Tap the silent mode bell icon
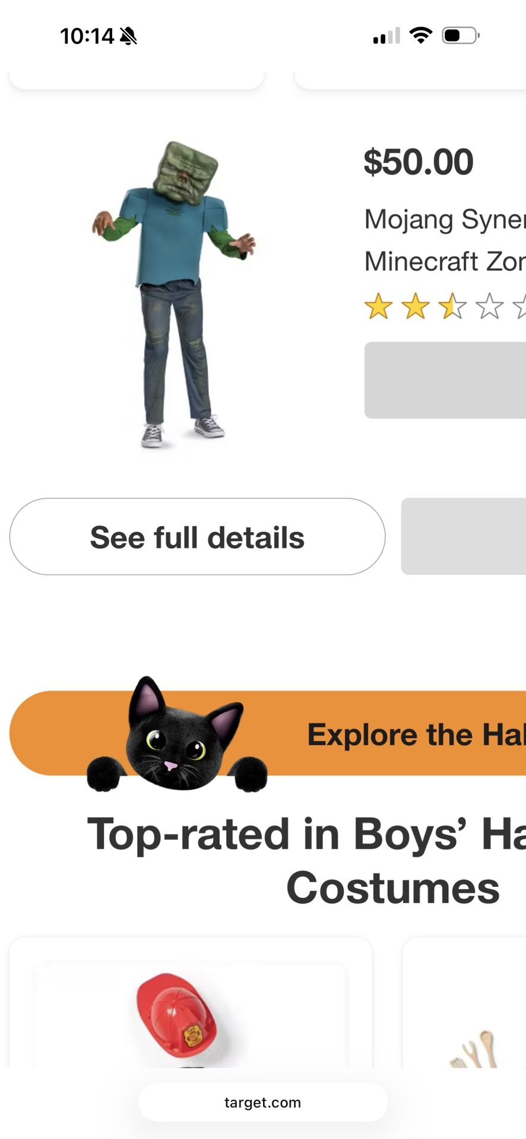The height and width of the screenshot is (1139, 526). click(128, 36)
